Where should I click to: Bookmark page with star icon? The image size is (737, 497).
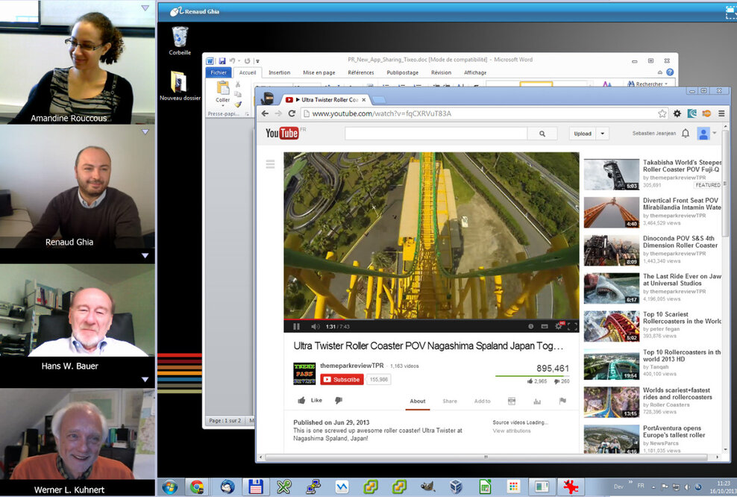[662, 113]
